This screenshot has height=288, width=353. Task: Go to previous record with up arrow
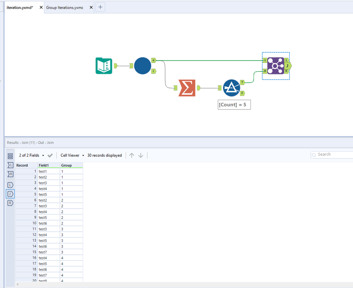[x=132, y=155]
